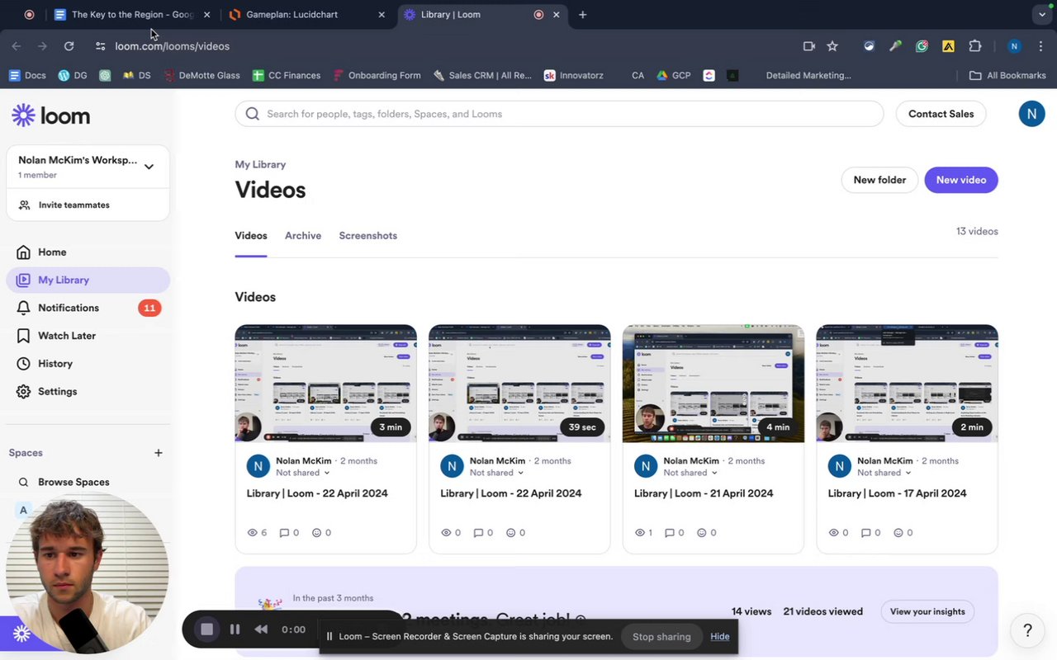Click the rewind recording button
The width and height of the screenshot is (1057, 660).
tap(261, 629)
